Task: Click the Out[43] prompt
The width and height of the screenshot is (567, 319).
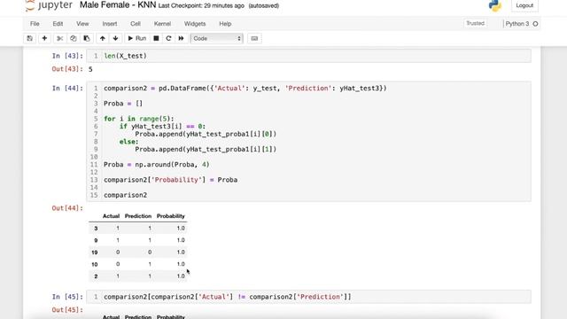Action: click(67, 69)
